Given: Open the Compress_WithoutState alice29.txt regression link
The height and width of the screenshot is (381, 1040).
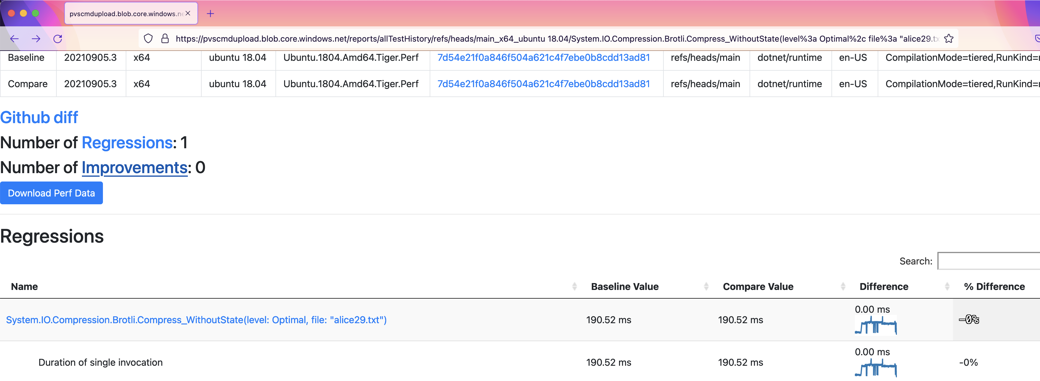Looking at the screenshot, I should 196,320.
